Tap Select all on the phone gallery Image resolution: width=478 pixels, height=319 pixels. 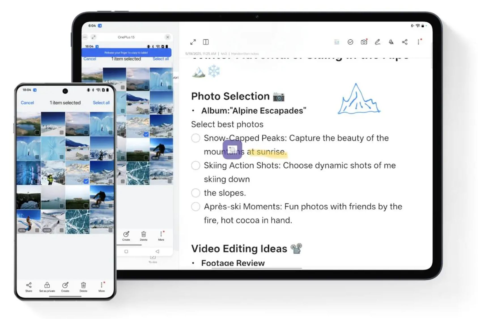click(101, 103)
